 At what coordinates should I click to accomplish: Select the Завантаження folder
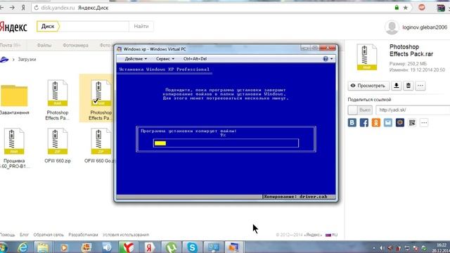(x=14, y=99)
